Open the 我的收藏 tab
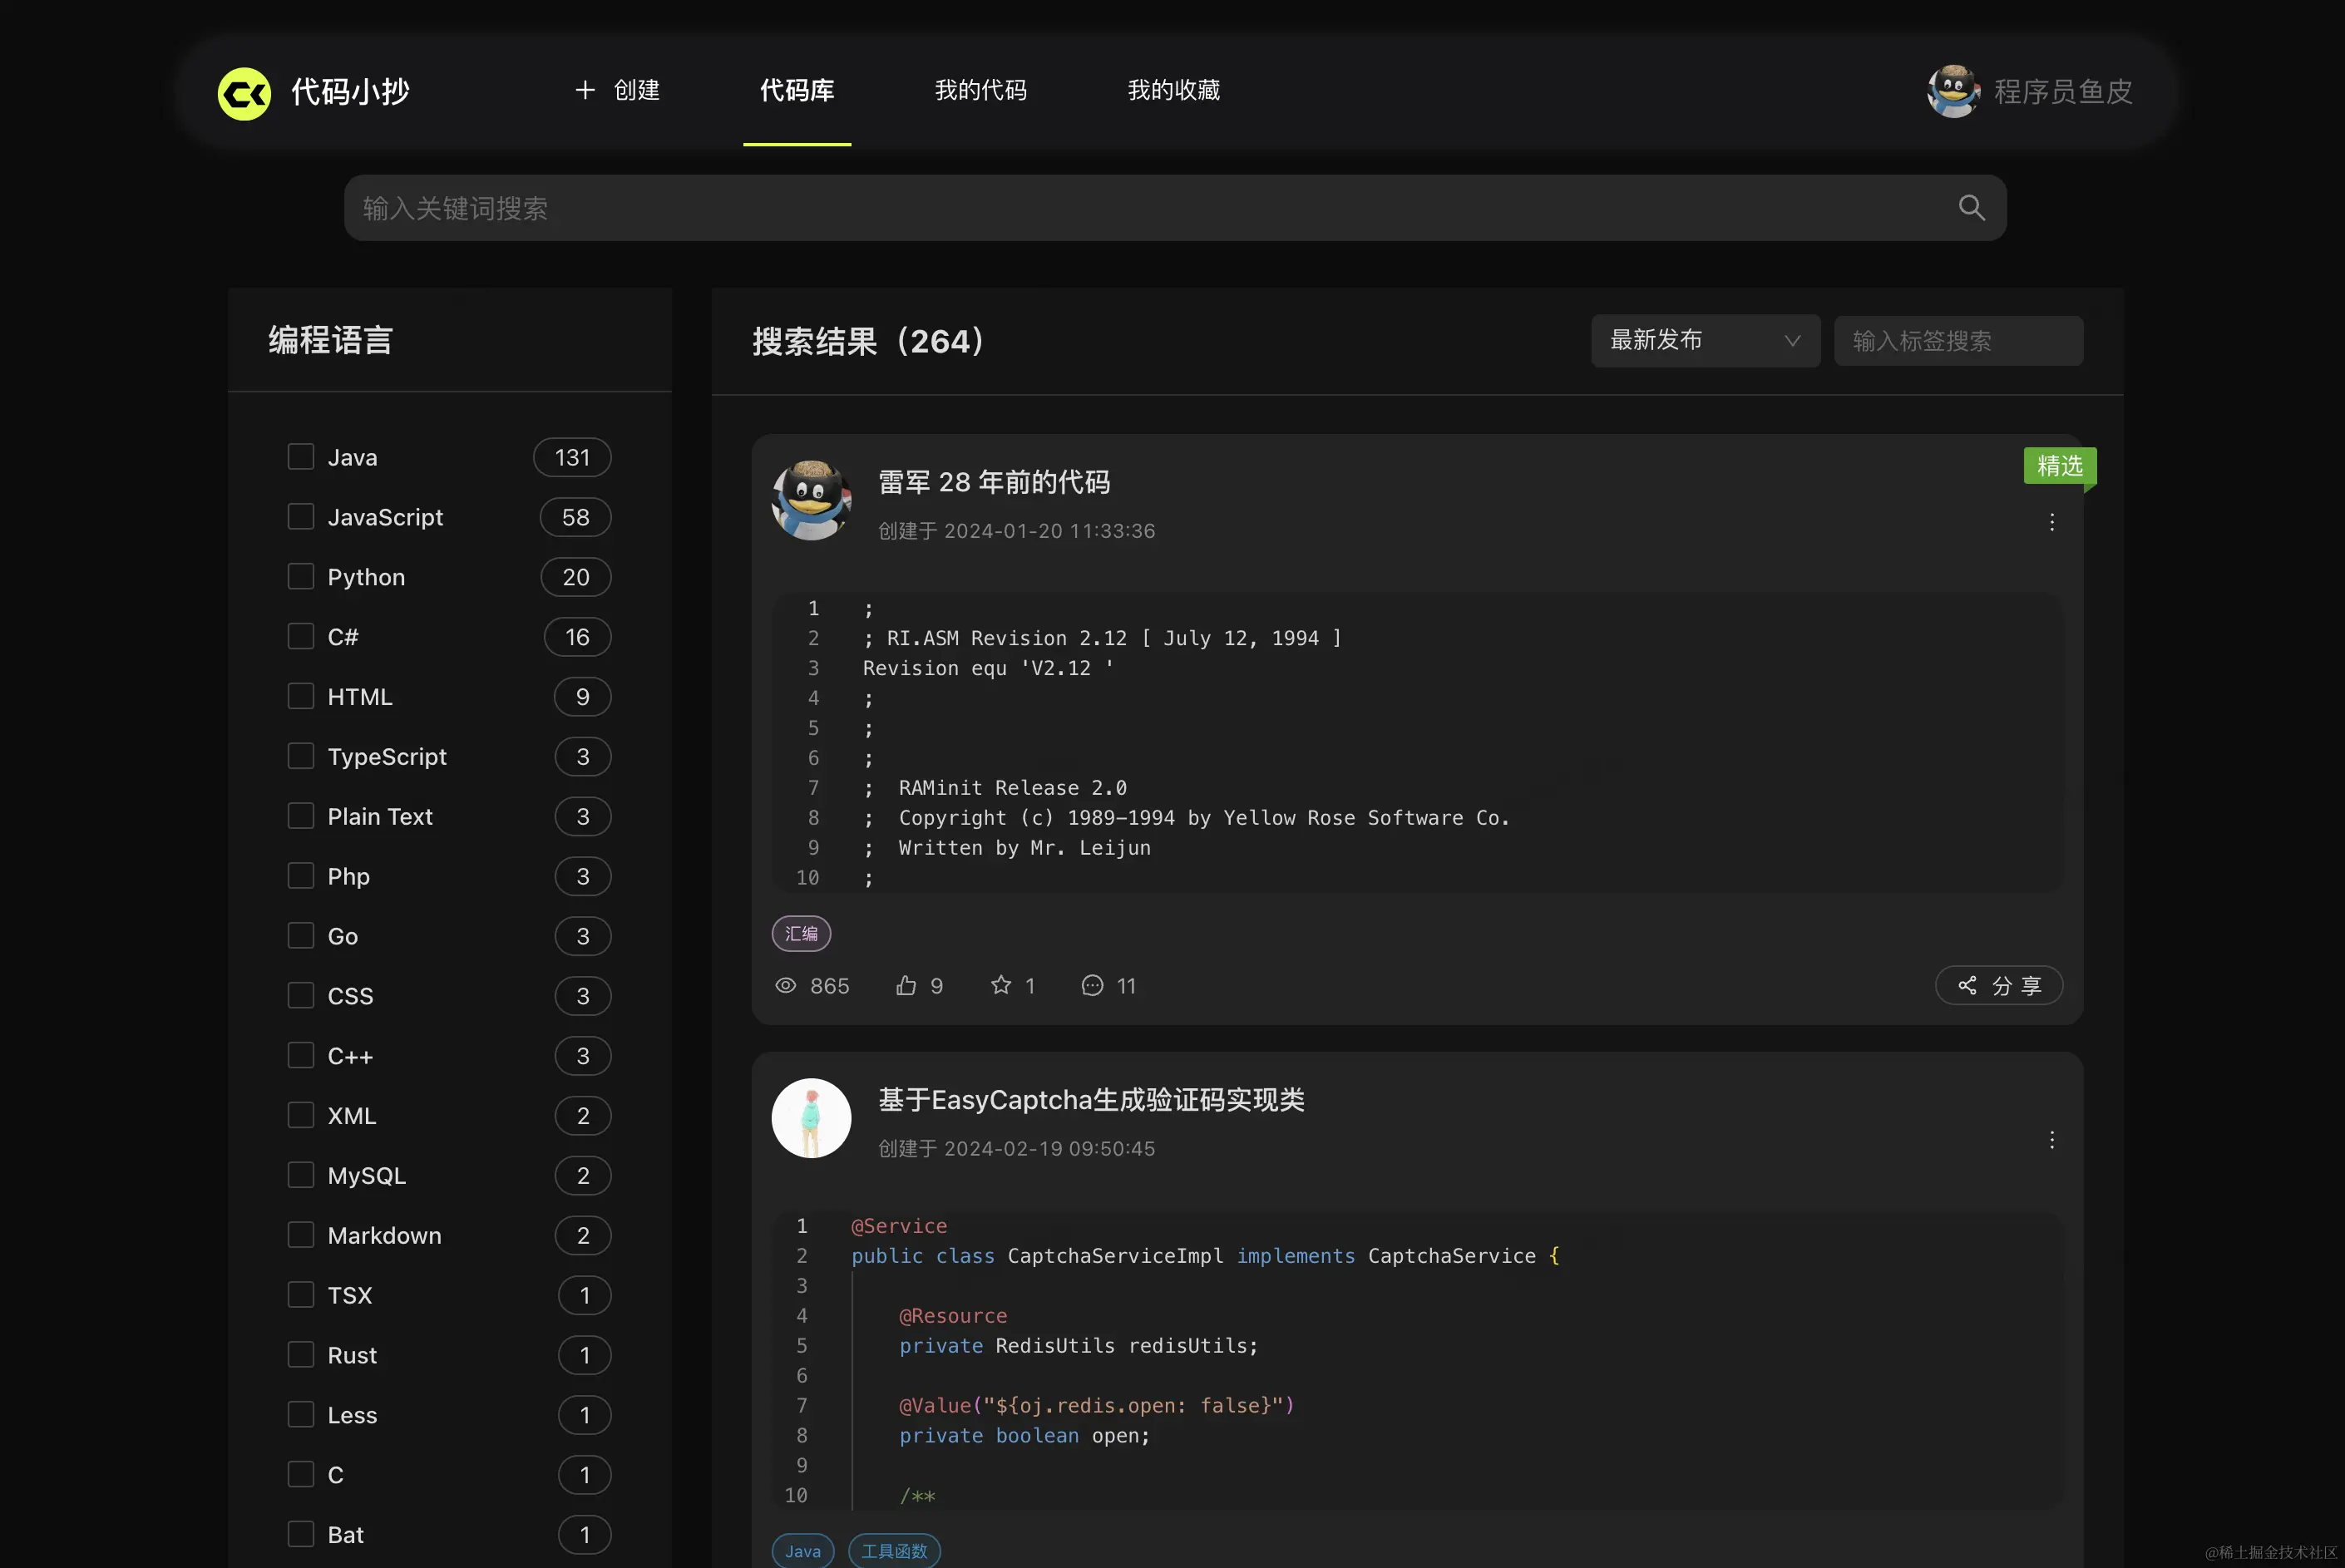 click(1173, 90)
